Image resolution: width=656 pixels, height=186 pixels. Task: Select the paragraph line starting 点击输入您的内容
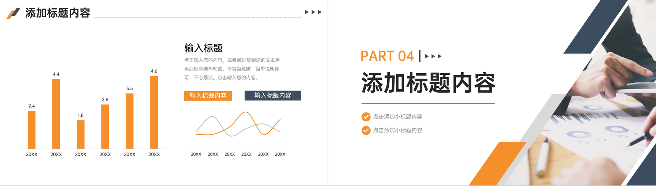(233, 60)
